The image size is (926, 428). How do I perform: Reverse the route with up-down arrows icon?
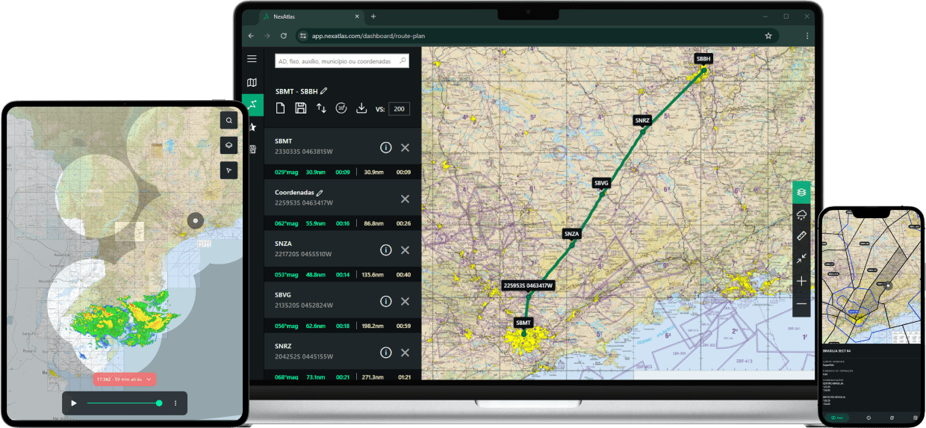(x=321, y=108)
